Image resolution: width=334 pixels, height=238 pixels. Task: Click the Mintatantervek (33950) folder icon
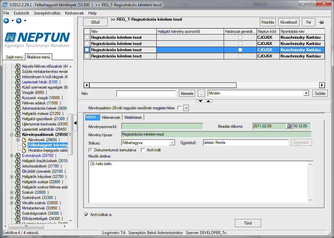(x=18, y=208)
